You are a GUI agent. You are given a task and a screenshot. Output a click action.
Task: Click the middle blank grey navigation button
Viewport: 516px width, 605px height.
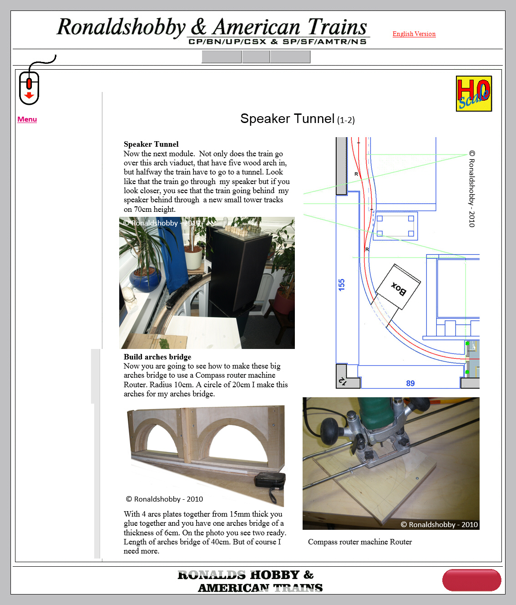click(256, 57)
